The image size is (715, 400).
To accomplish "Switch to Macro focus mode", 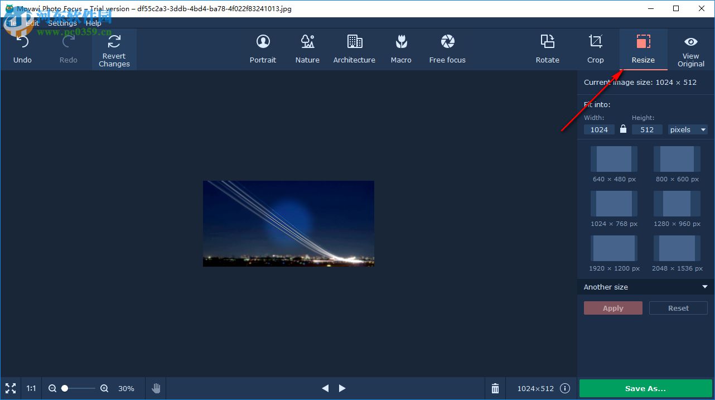I will coord(401,49).
